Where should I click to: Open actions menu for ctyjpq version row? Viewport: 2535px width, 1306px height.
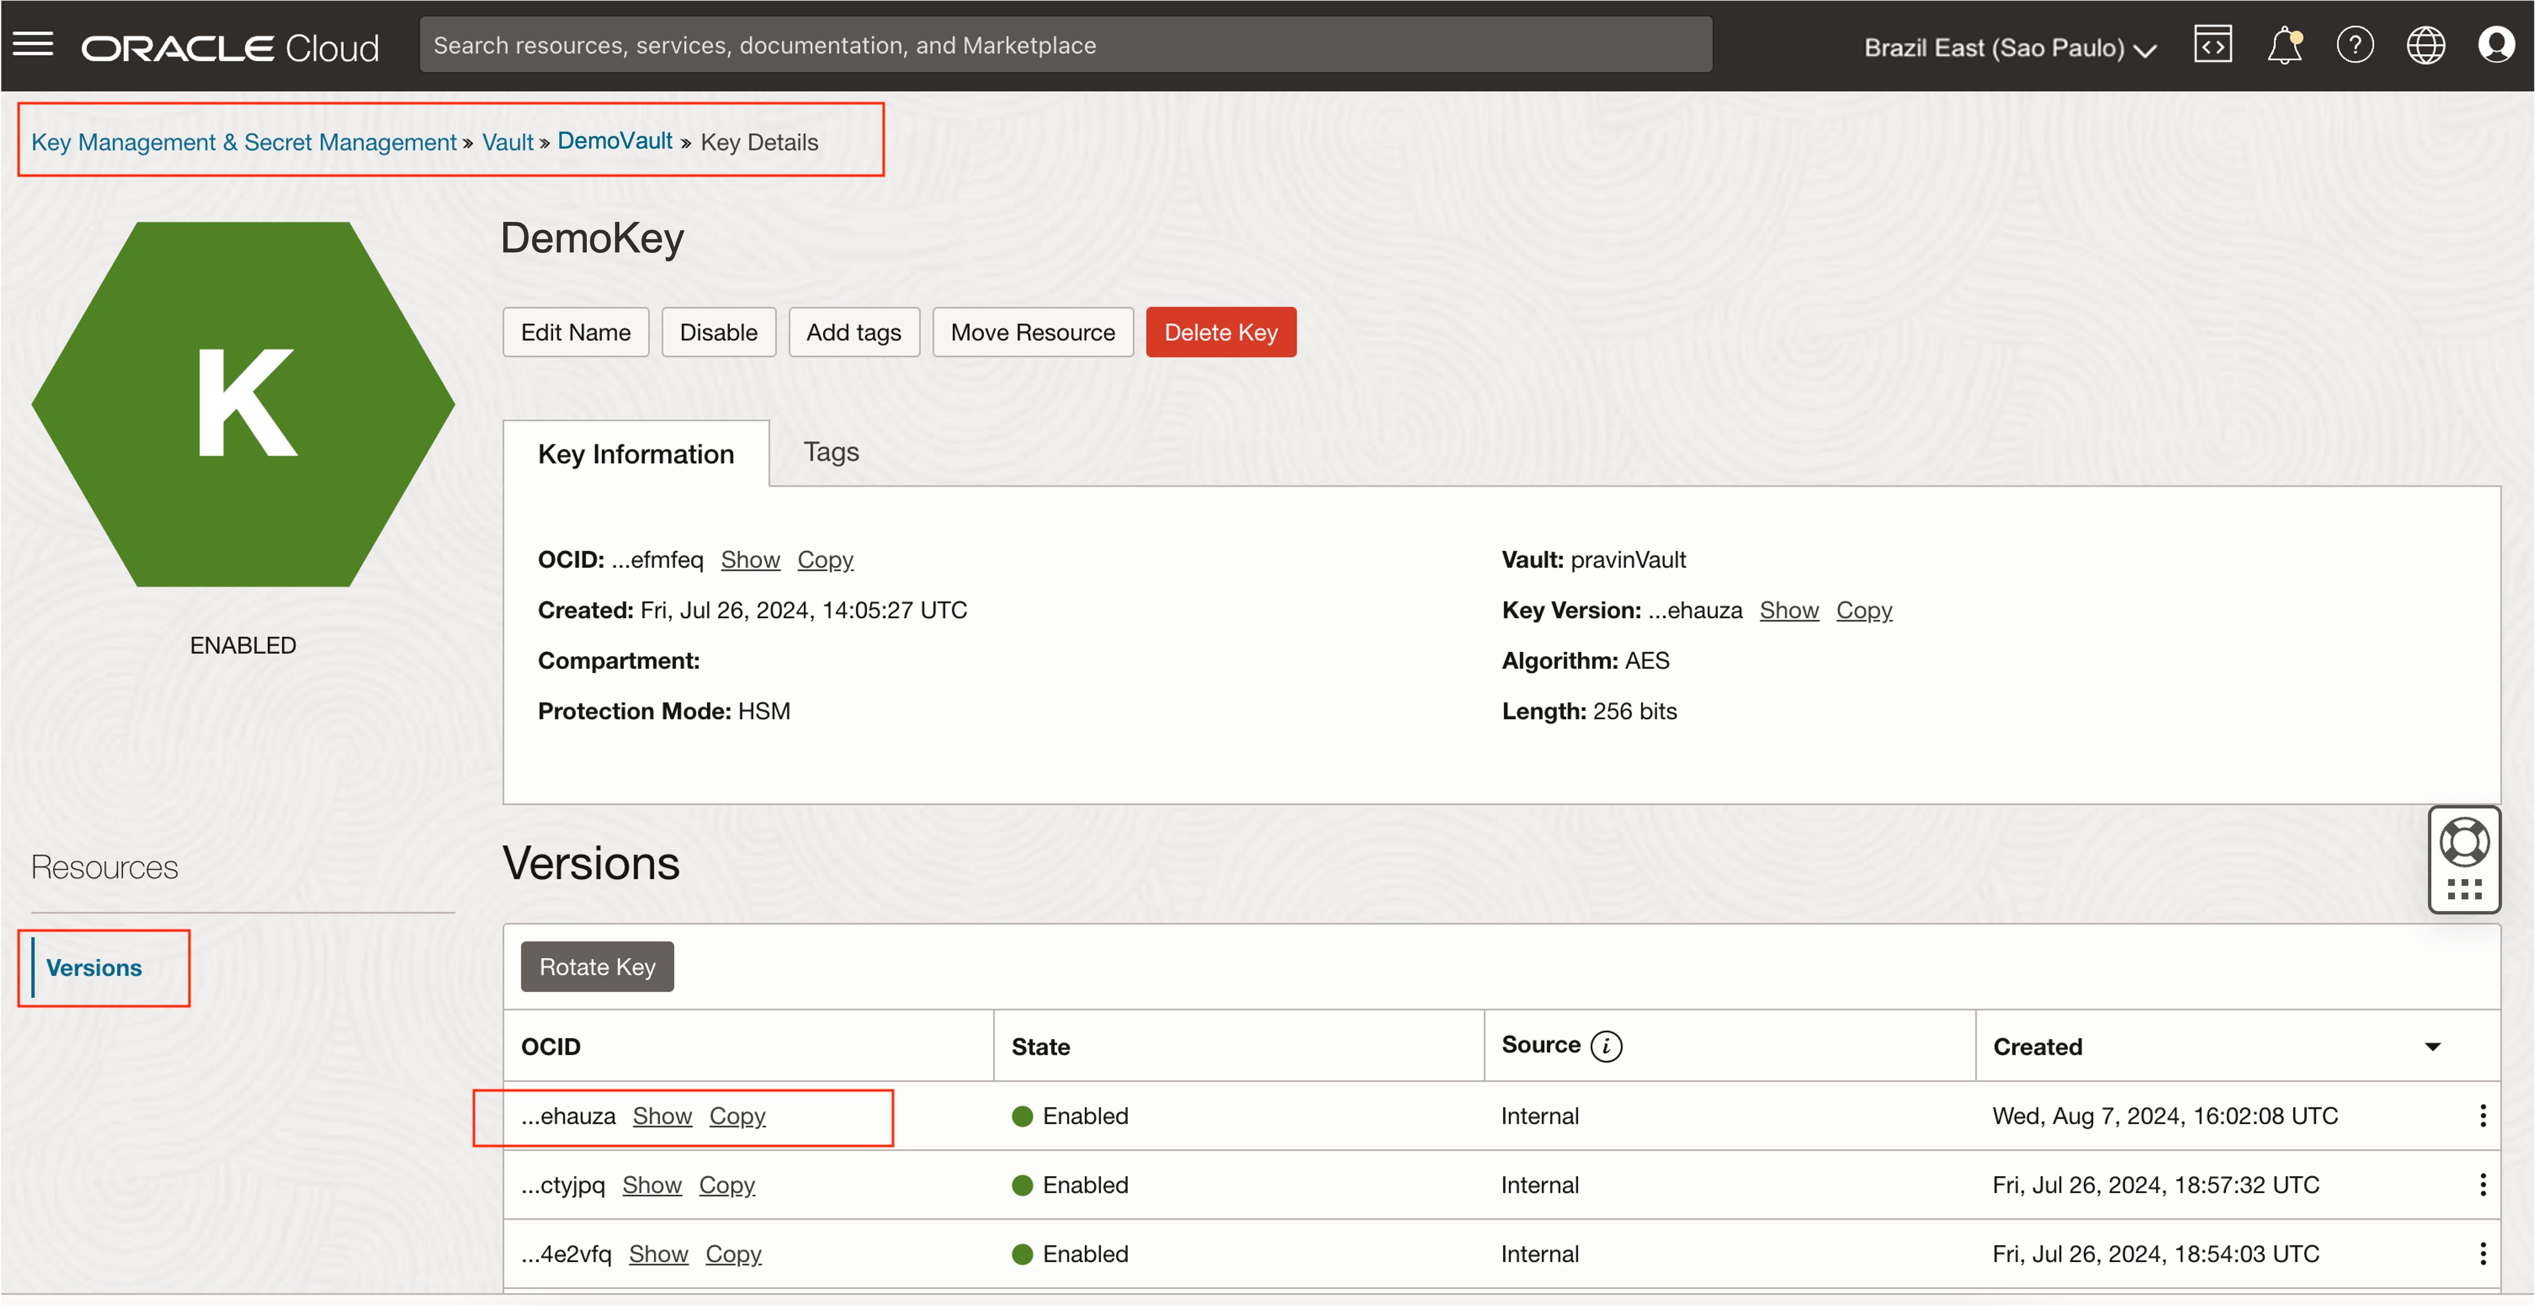click(2482, 1184)
